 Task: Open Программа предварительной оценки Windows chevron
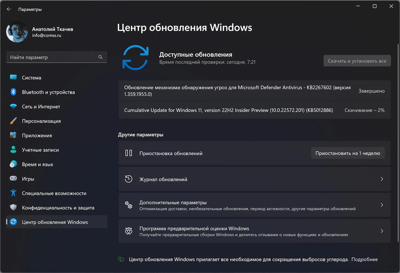(382, 231)
